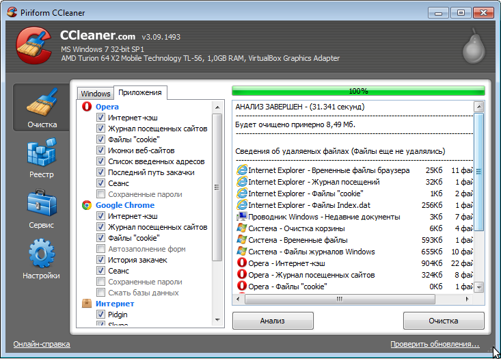501x359 pixels.
Task: Click the results pane vertical scrollbar thumb
Action: pyautogui.click(x=478, y=172)
